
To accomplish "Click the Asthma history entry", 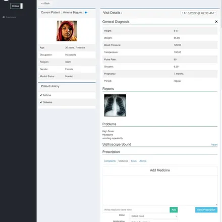I will (47, 95).
